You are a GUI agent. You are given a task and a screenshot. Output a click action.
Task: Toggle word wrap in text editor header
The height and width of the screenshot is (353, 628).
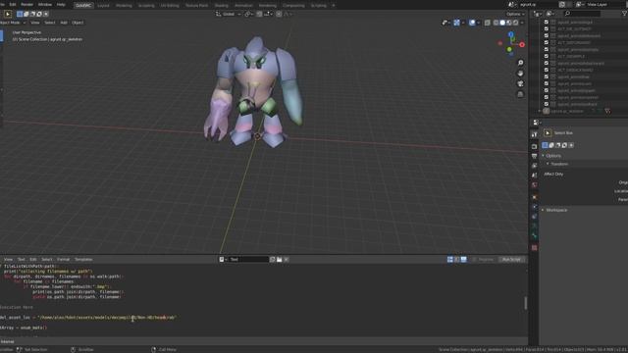point(457,260)
